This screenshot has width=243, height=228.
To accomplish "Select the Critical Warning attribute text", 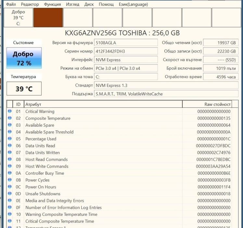I will [x=40, y=111].
